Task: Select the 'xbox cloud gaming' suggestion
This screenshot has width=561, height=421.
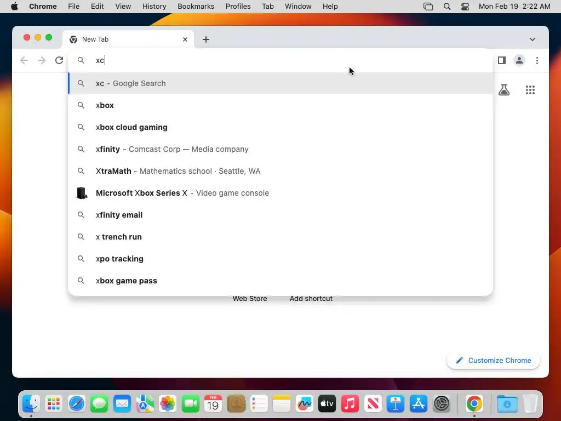Action: 280,127
